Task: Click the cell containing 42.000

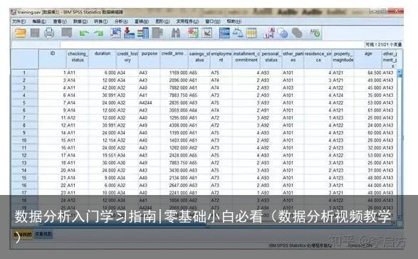Action: tap(103, 88)
